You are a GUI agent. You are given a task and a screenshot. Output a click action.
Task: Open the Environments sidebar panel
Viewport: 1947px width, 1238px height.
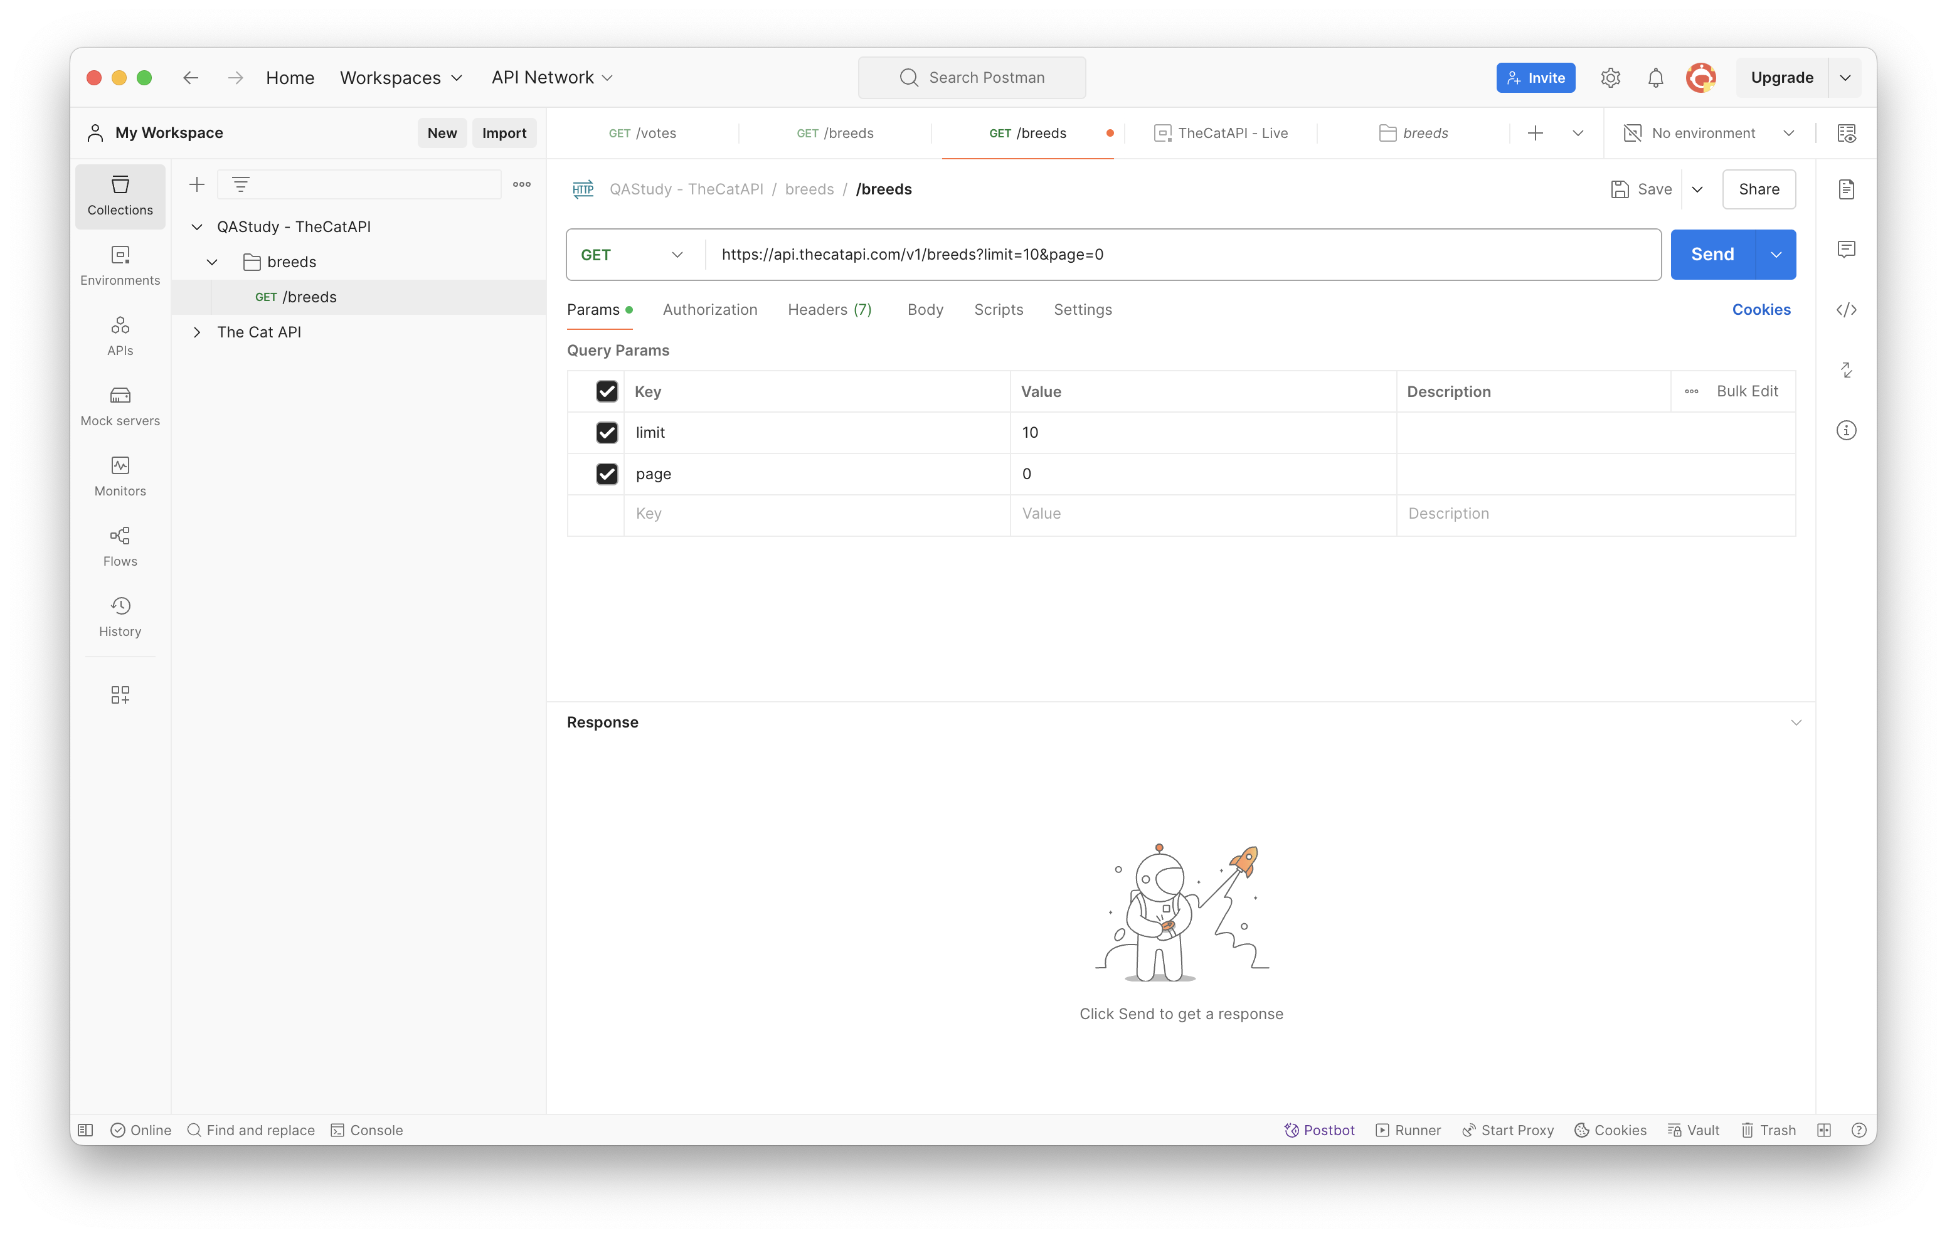(120, 265)
